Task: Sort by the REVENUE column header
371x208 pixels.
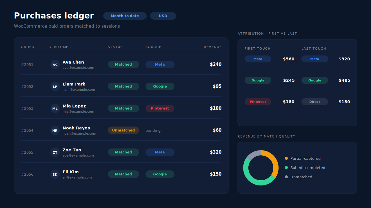Action: point(213,47)
